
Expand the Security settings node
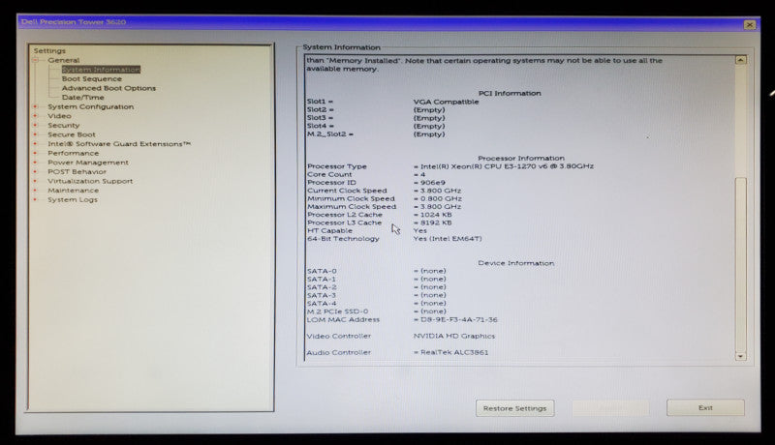pos(35,126)
